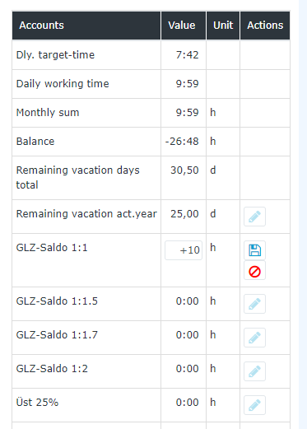Click the Actions column header
307x429 pixels.
coord(265,26)
